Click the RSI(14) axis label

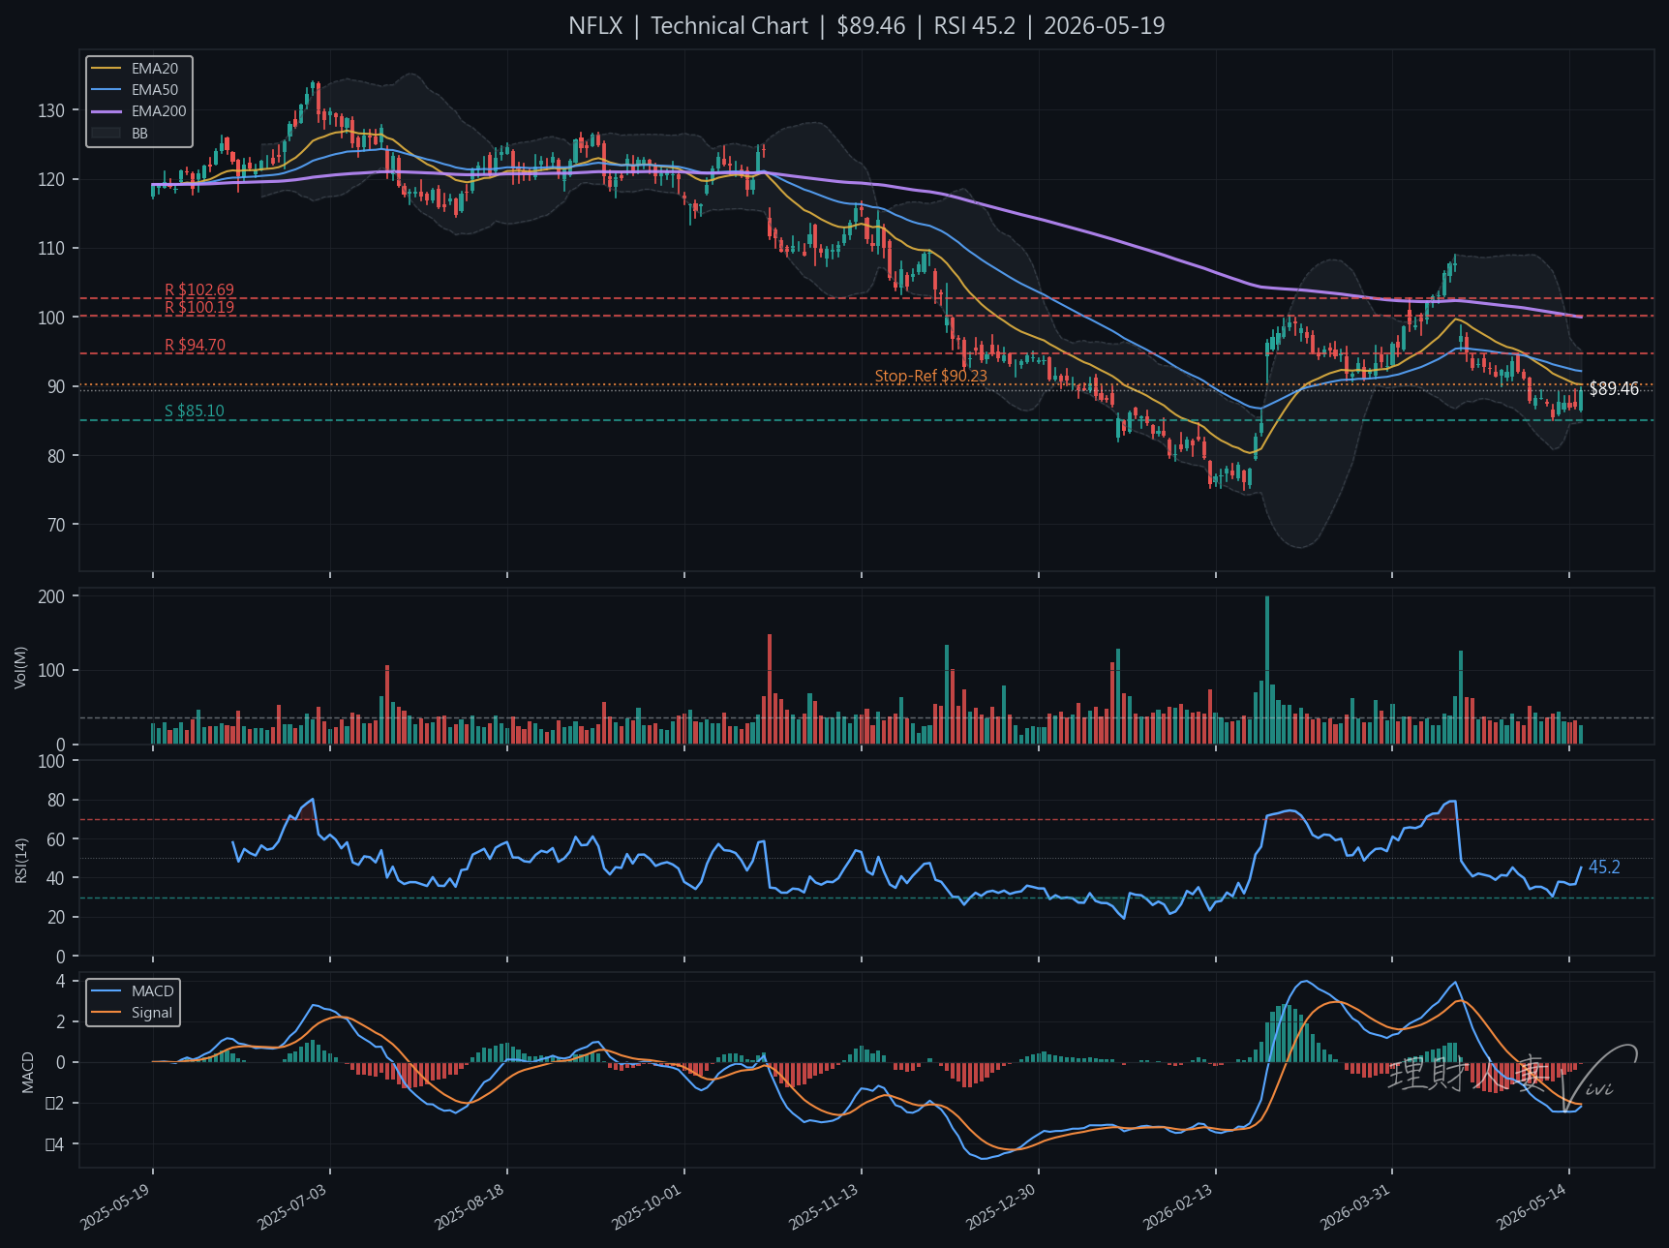click(20, 860)
